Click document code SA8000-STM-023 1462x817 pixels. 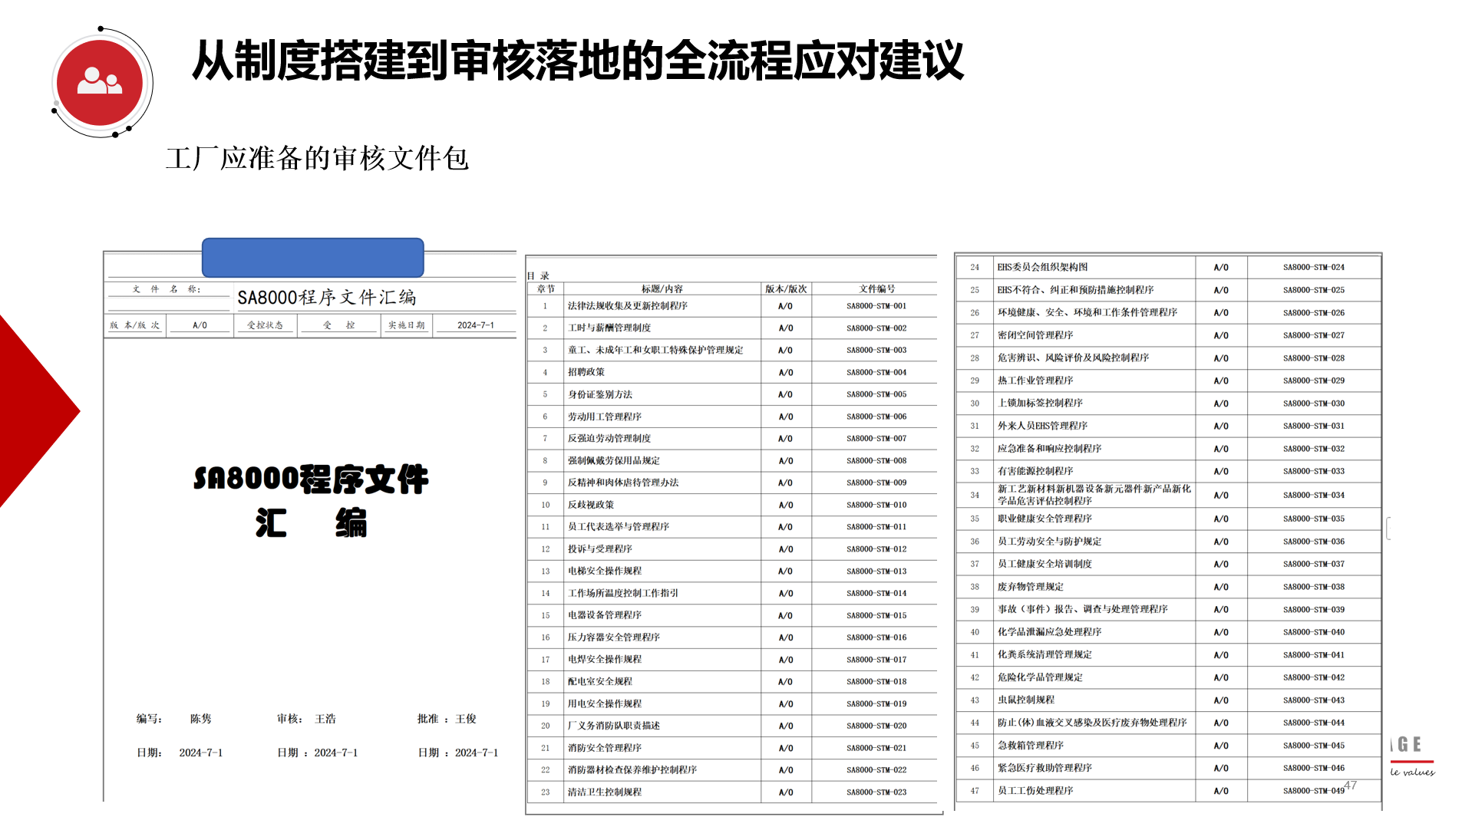876,792
